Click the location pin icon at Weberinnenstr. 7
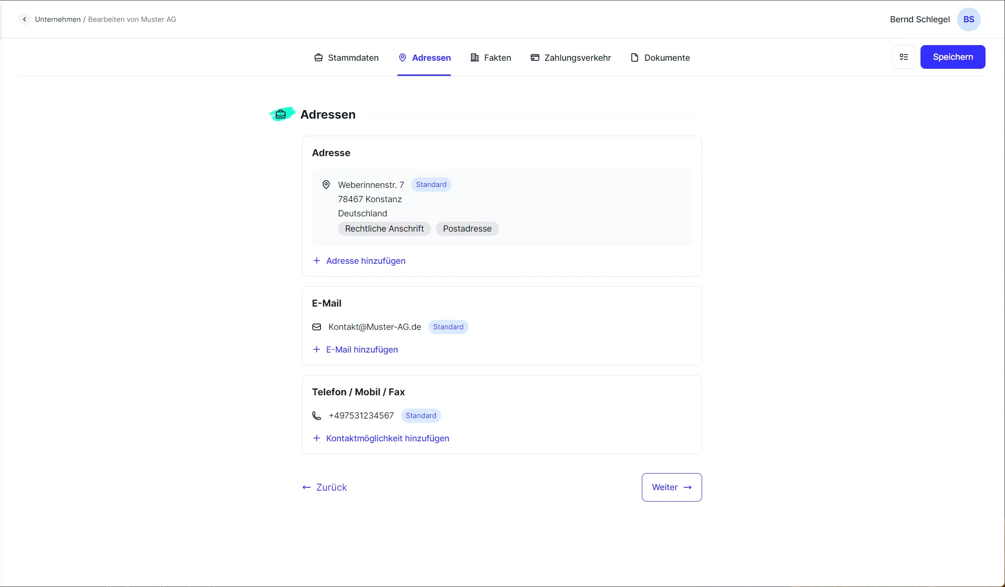This screenshot has height=587, width=1005. coord(326,185)
